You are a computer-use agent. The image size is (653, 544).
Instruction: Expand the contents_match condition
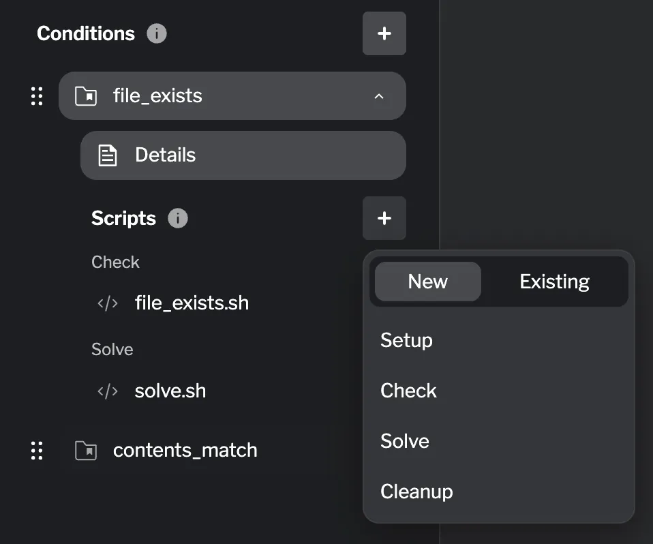(x=185, y=450)
